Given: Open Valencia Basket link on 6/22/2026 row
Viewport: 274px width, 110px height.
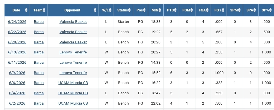Looking at the screenshot, I should (x=73, y=32).
